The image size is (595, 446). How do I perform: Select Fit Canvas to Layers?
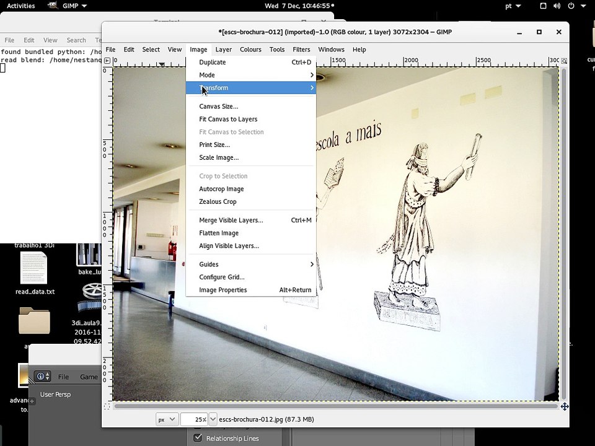[251, 119]
